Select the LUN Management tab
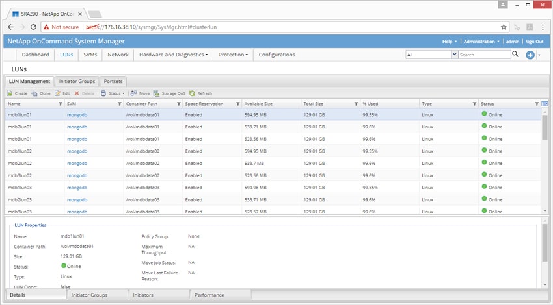Image resolution: width=553 pixels, height=305 pixels. point(29,81)
